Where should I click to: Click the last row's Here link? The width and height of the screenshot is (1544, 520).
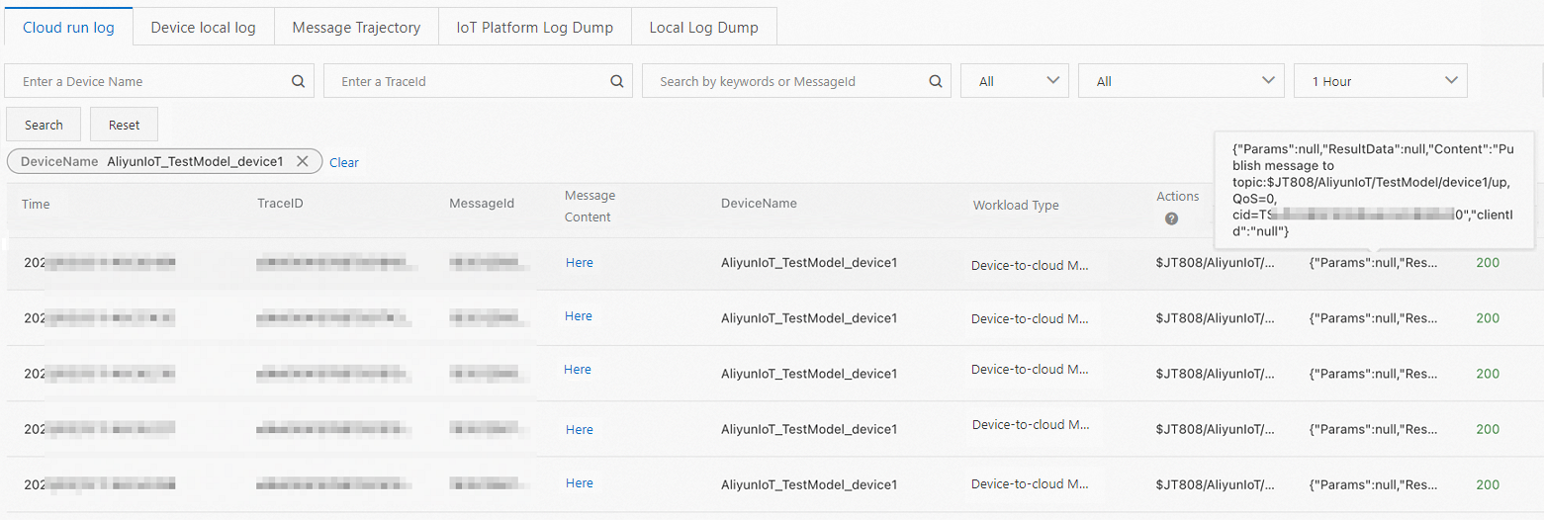[x=579, y=483]
